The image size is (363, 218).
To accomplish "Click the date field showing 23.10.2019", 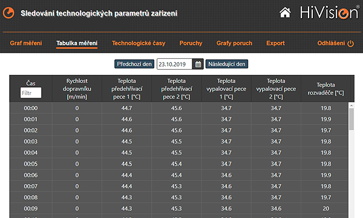I will (x=175, y=64).
